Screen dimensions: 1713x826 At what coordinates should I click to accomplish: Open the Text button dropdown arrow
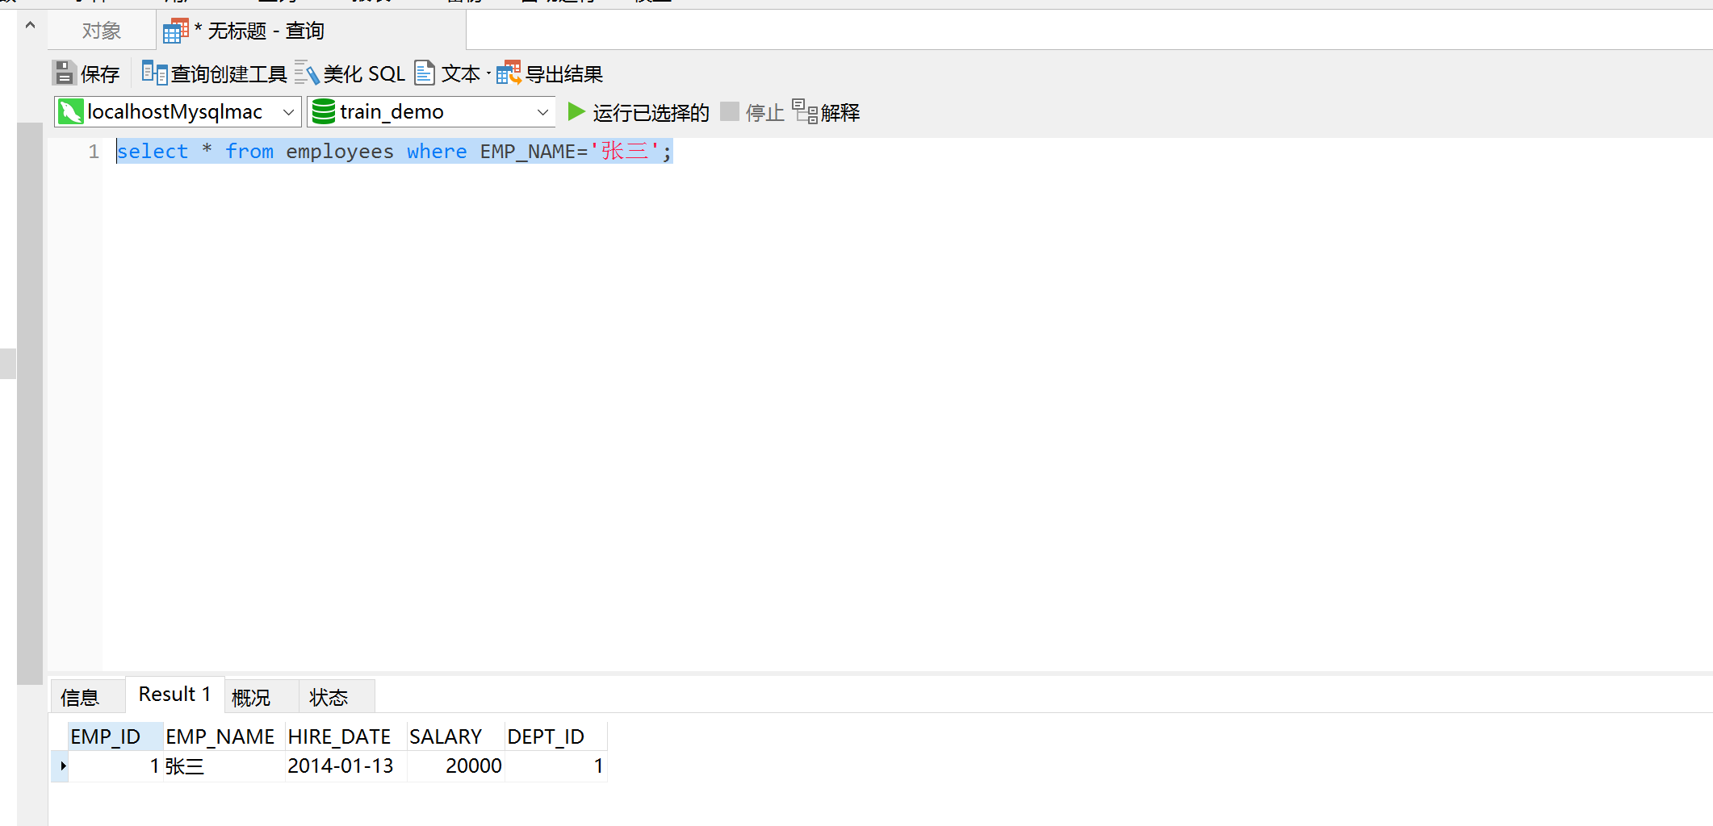488,74
